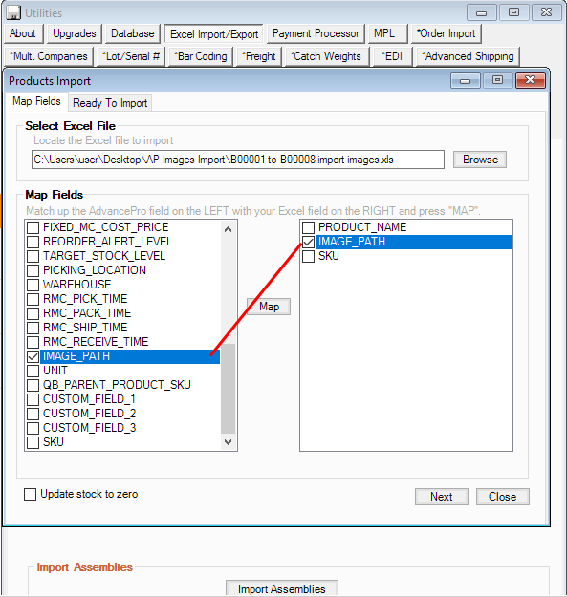Viewport: 567px width, 597px height.
Task: Open the Payment Processor tab
Action: pyautogui.click(x=316, y=33)
